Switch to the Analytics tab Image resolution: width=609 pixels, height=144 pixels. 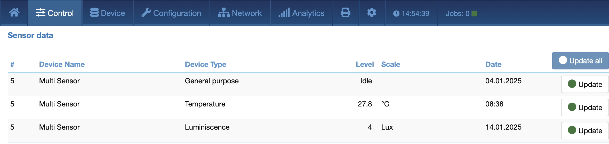tap(301, 13)
